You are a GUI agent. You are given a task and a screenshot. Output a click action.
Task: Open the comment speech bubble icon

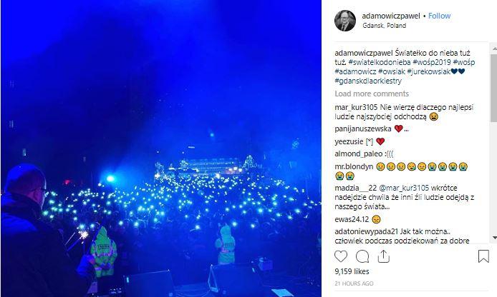tap(362, 256)
